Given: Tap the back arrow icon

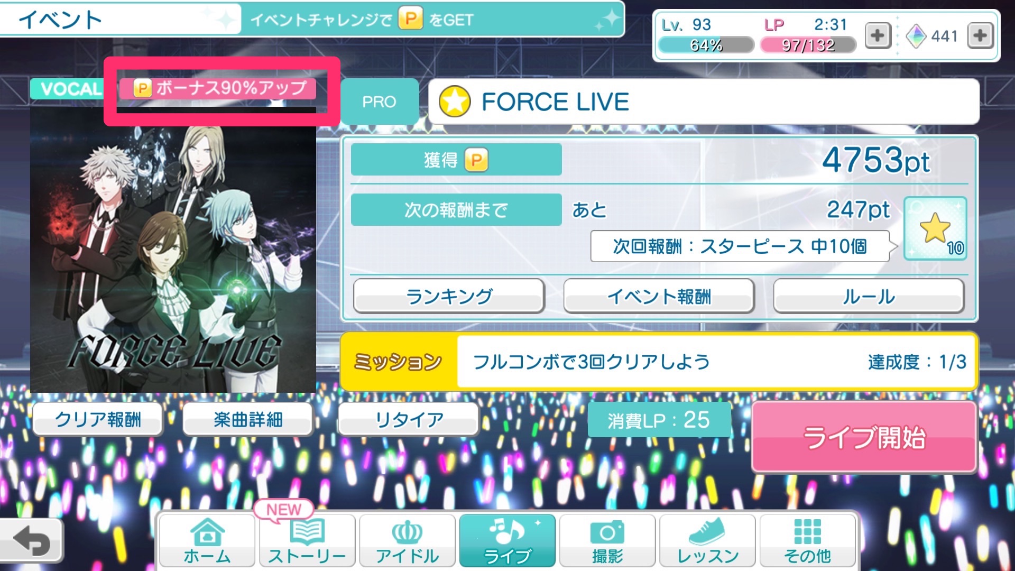Looking at the screenshot, I should point(31,541).
